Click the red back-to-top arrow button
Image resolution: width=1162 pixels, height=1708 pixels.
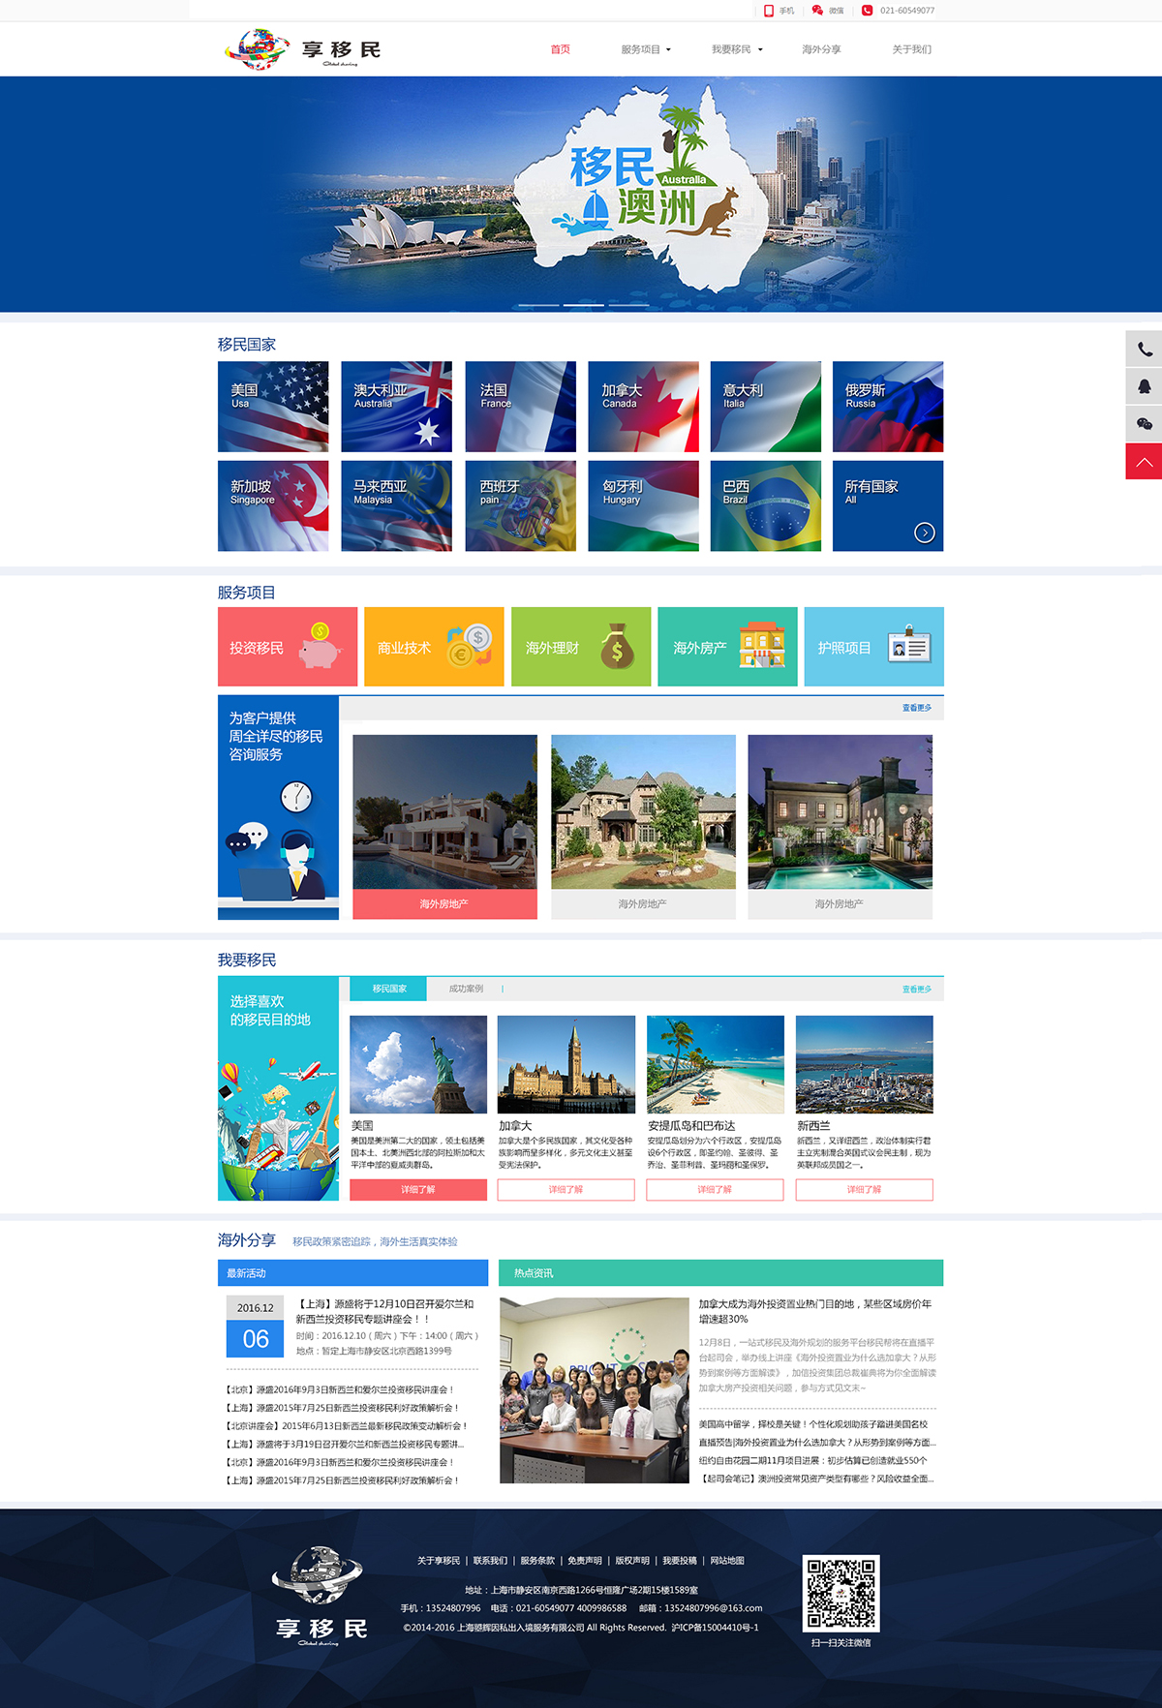1144,462
